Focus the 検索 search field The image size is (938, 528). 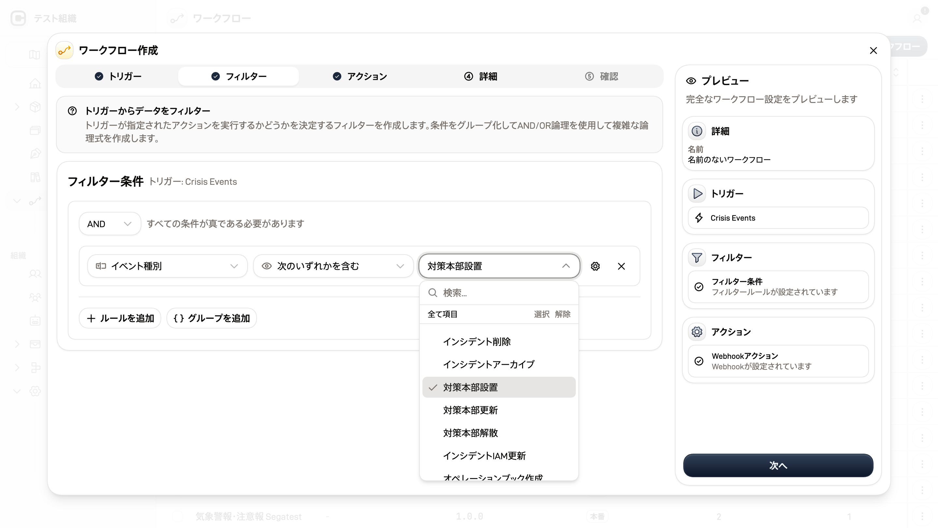pos(499,293)
